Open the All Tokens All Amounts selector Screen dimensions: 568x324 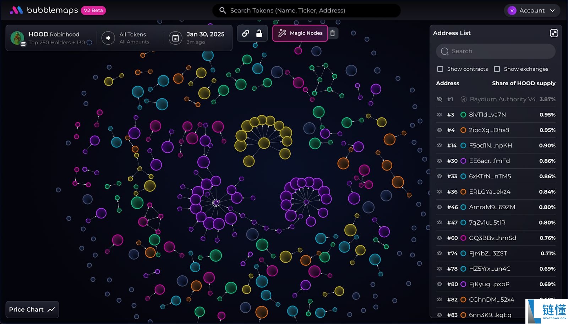click(129, 38)
